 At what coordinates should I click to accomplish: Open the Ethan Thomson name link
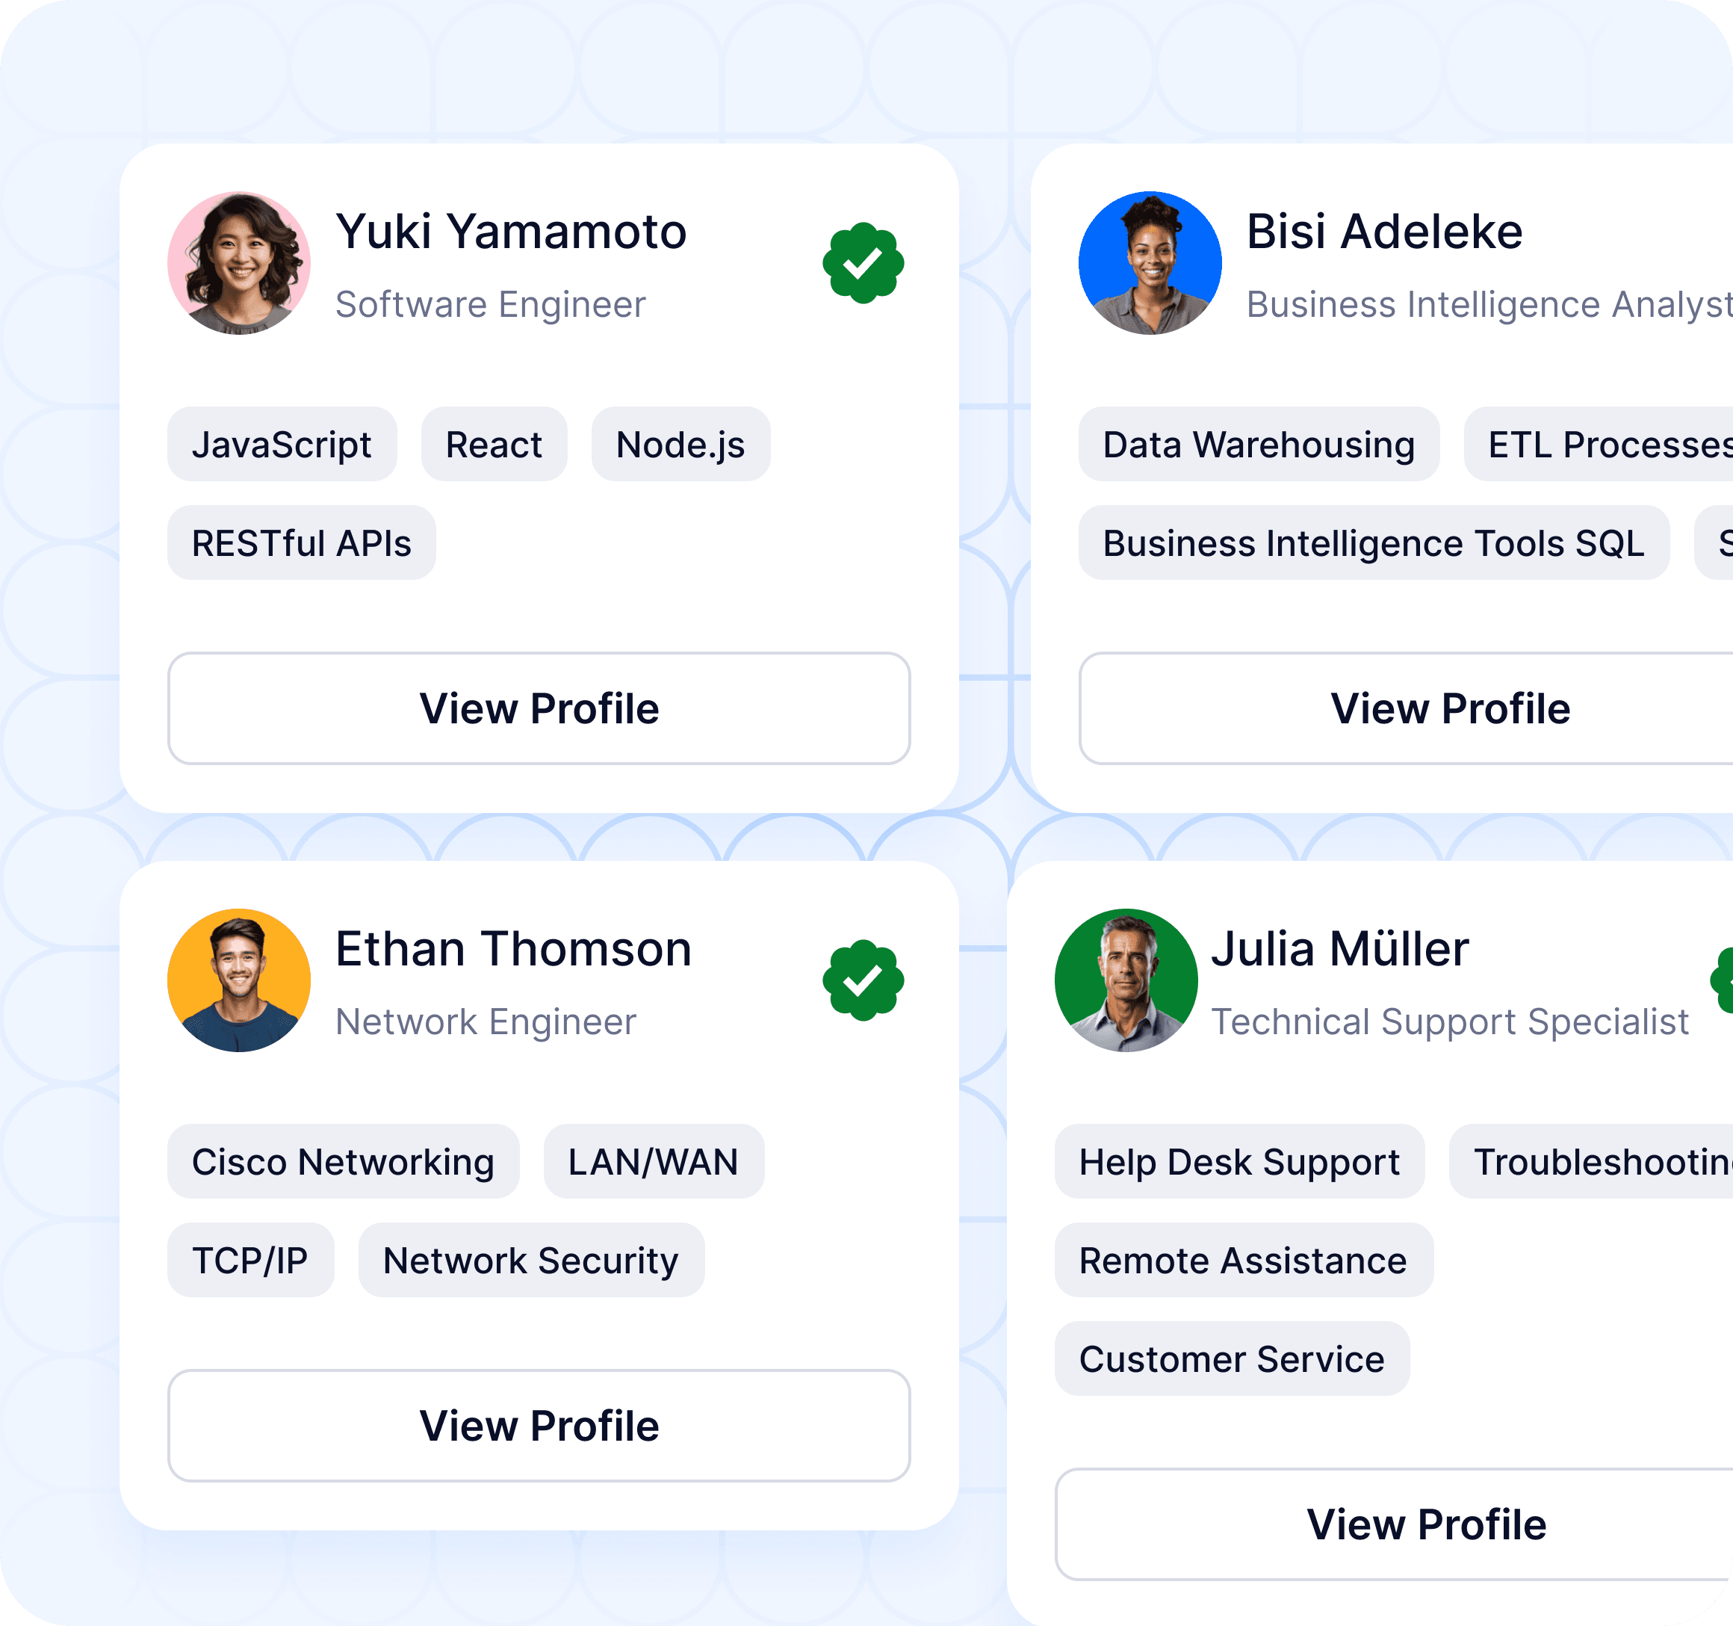click(x=512, y=948)
